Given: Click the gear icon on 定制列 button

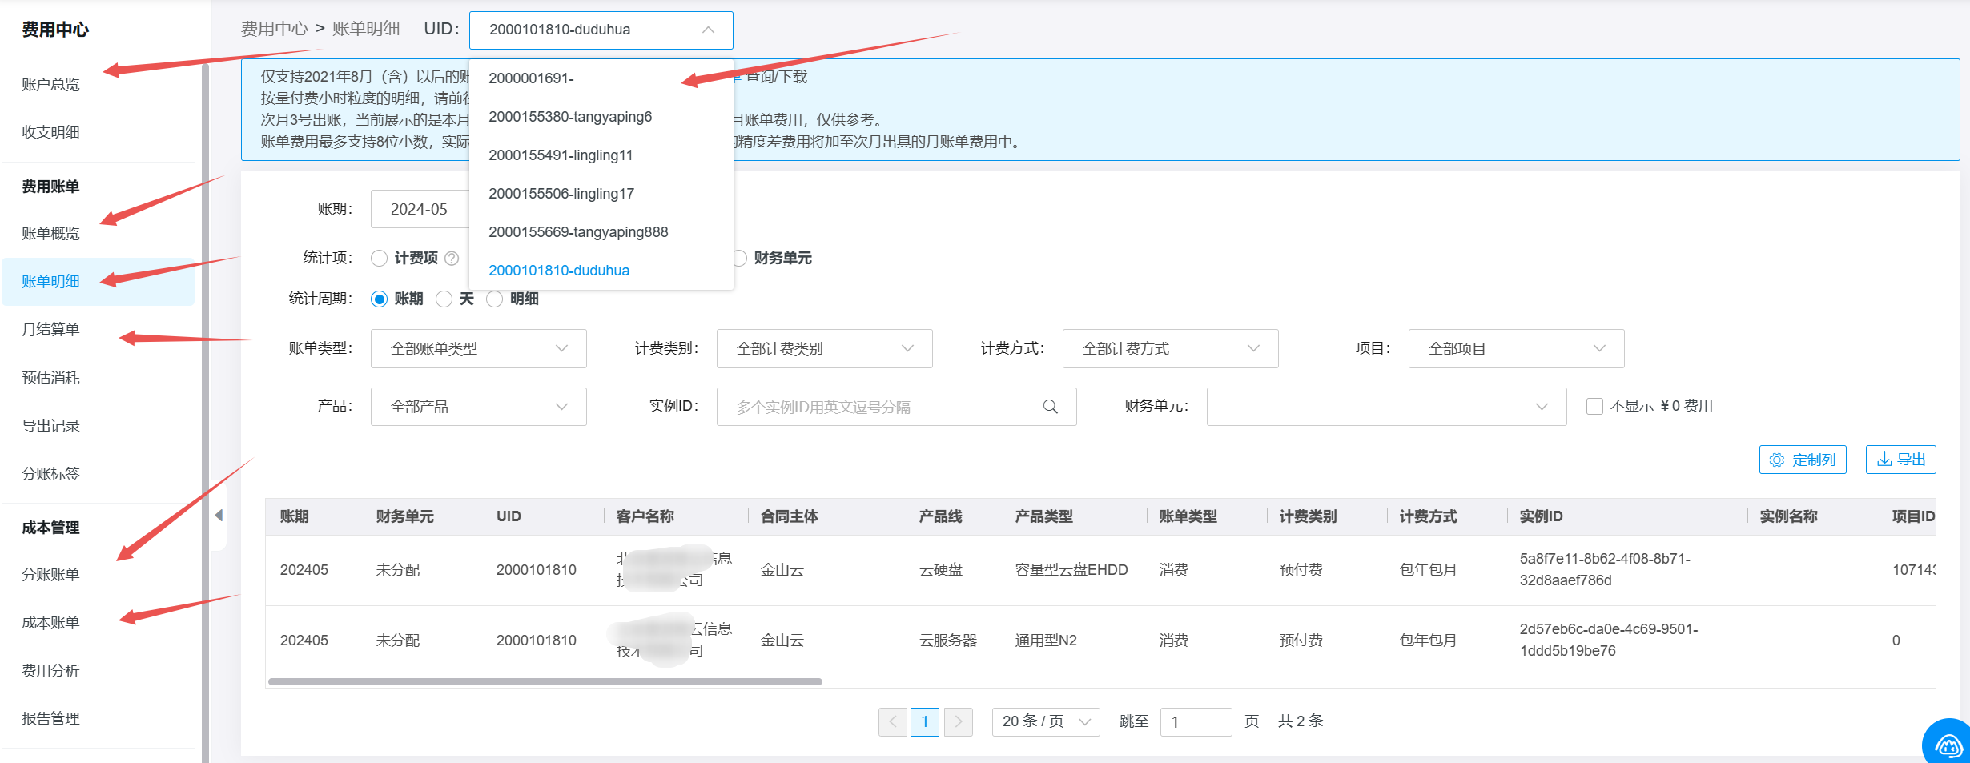Looking at the screenshot, I should coord(1777,460).
